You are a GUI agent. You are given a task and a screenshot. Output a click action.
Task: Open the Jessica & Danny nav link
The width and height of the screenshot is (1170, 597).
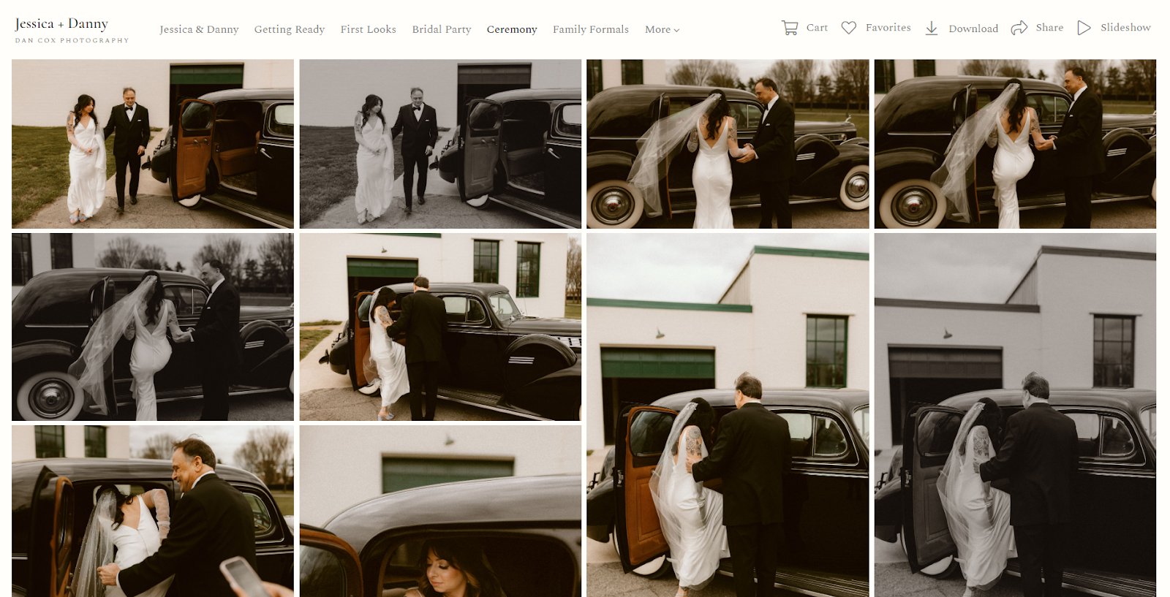coord(199,30)
